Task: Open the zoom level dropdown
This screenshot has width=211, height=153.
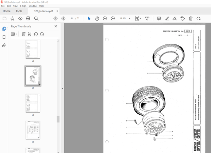Action: [x=129, y=19]
